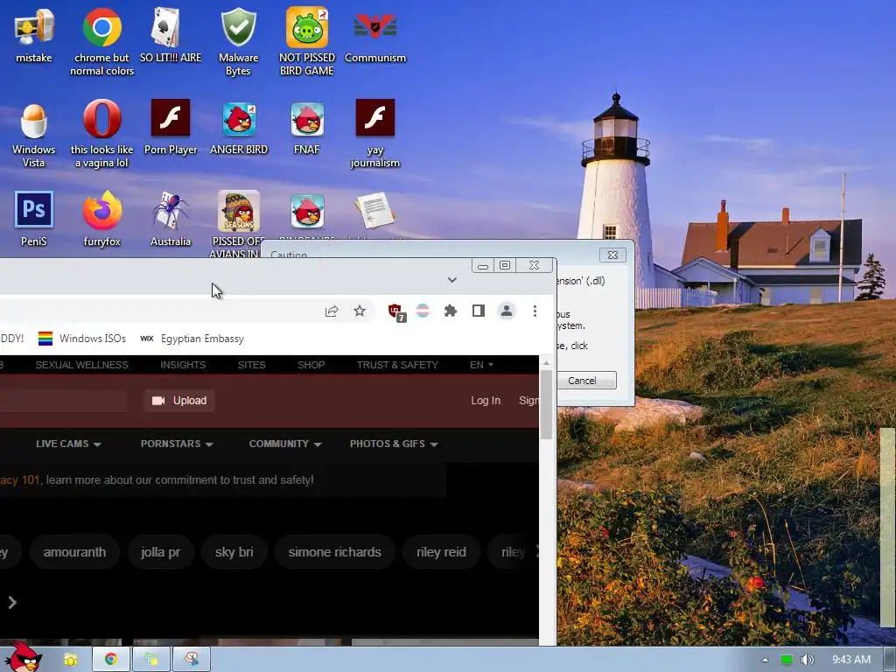Expand the PORNSTARS dropdown menu

[177, 444]
